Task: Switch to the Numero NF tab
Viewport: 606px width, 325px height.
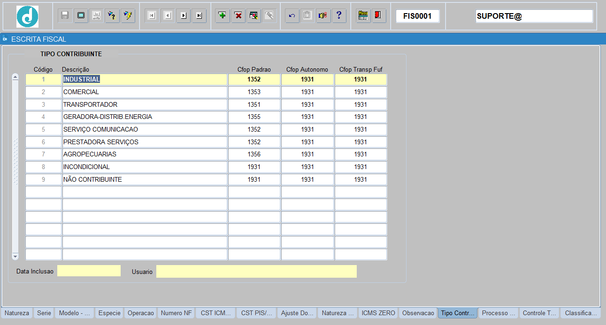Action: click(x=176, y=313)
